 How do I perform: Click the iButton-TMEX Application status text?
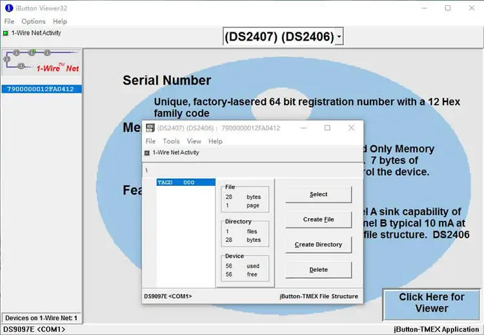pos(436,329)
